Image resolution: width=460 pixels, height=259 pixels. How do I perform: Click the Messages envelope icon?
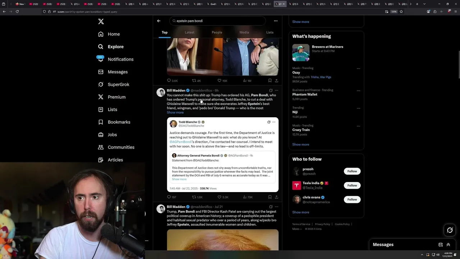pyautogui.click(x=101, y=72)
